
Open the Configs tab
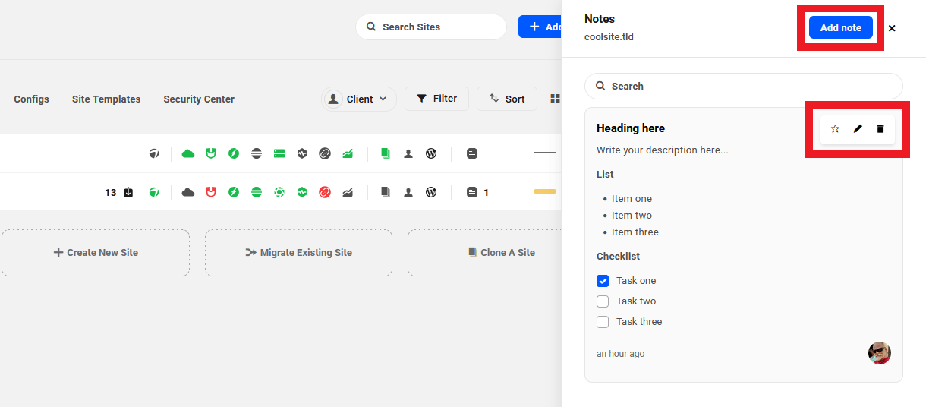click(31, 99)
